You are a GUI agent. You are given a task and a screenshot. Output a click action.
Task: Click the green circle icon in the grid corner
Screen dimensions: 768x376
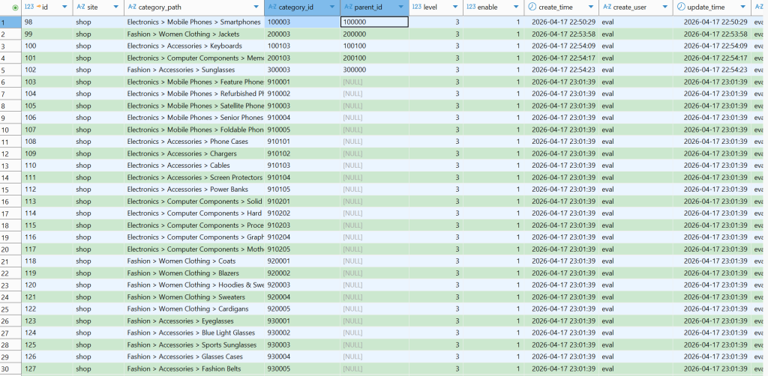point(4,7)
